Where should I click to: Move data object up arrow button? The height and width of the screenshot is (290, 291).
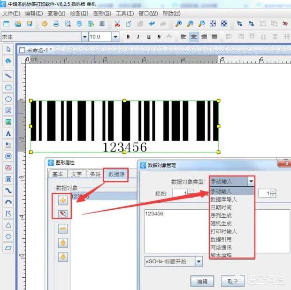(63, 243)
